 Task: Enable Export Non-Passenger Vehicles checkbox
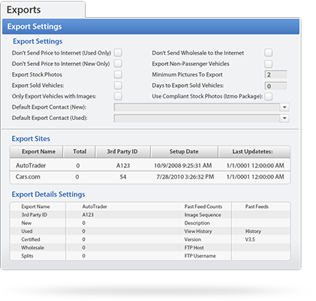(269, 64)
